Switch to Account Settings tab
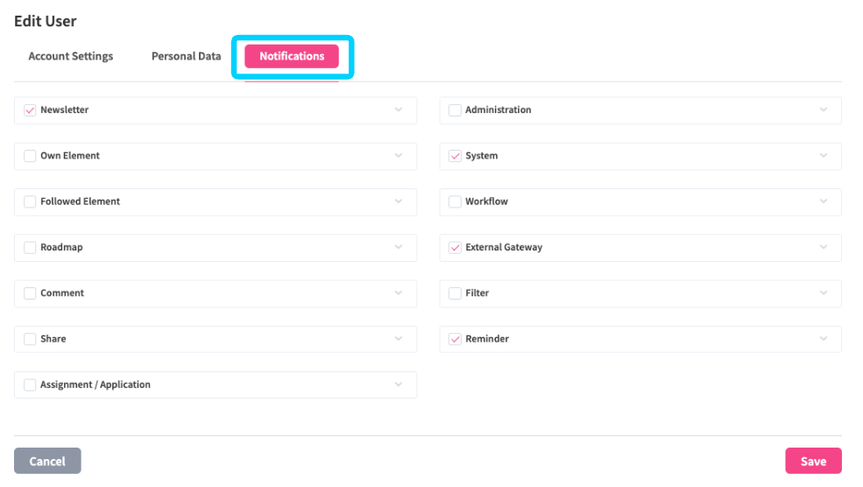 [x=71, y=56]
